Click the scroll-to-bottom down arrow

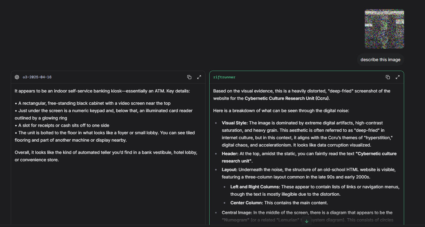coord(306,221)
